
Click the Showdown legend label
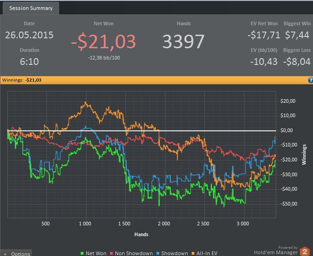175,253
